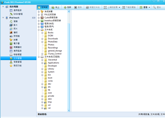165x118 pixels.
Task: Click the 查找 (Search) magnifier button
Action: 157,7
